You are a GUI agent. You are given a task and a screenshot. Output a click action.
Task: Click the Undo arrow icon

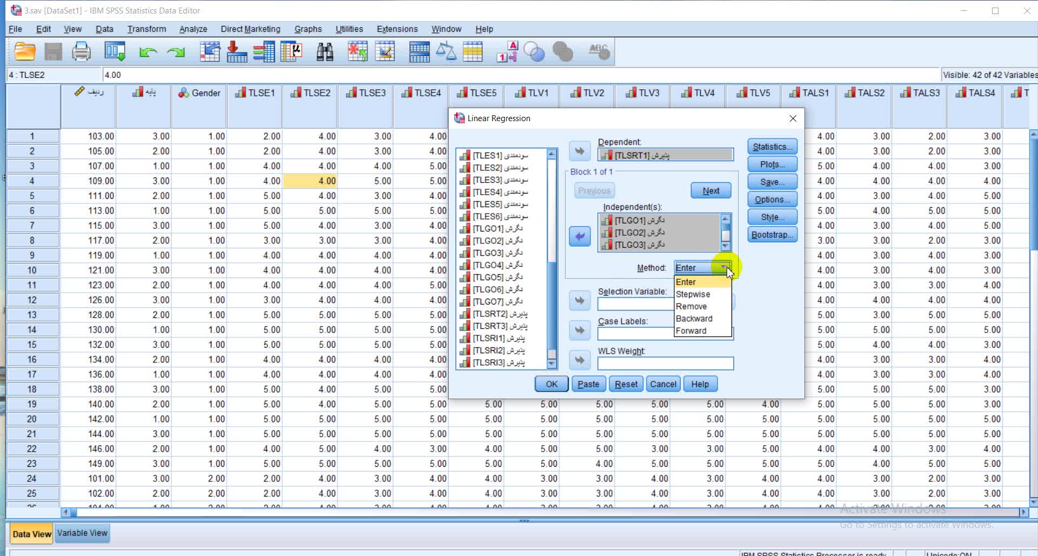pyautogui.click(x=148, y=52)
